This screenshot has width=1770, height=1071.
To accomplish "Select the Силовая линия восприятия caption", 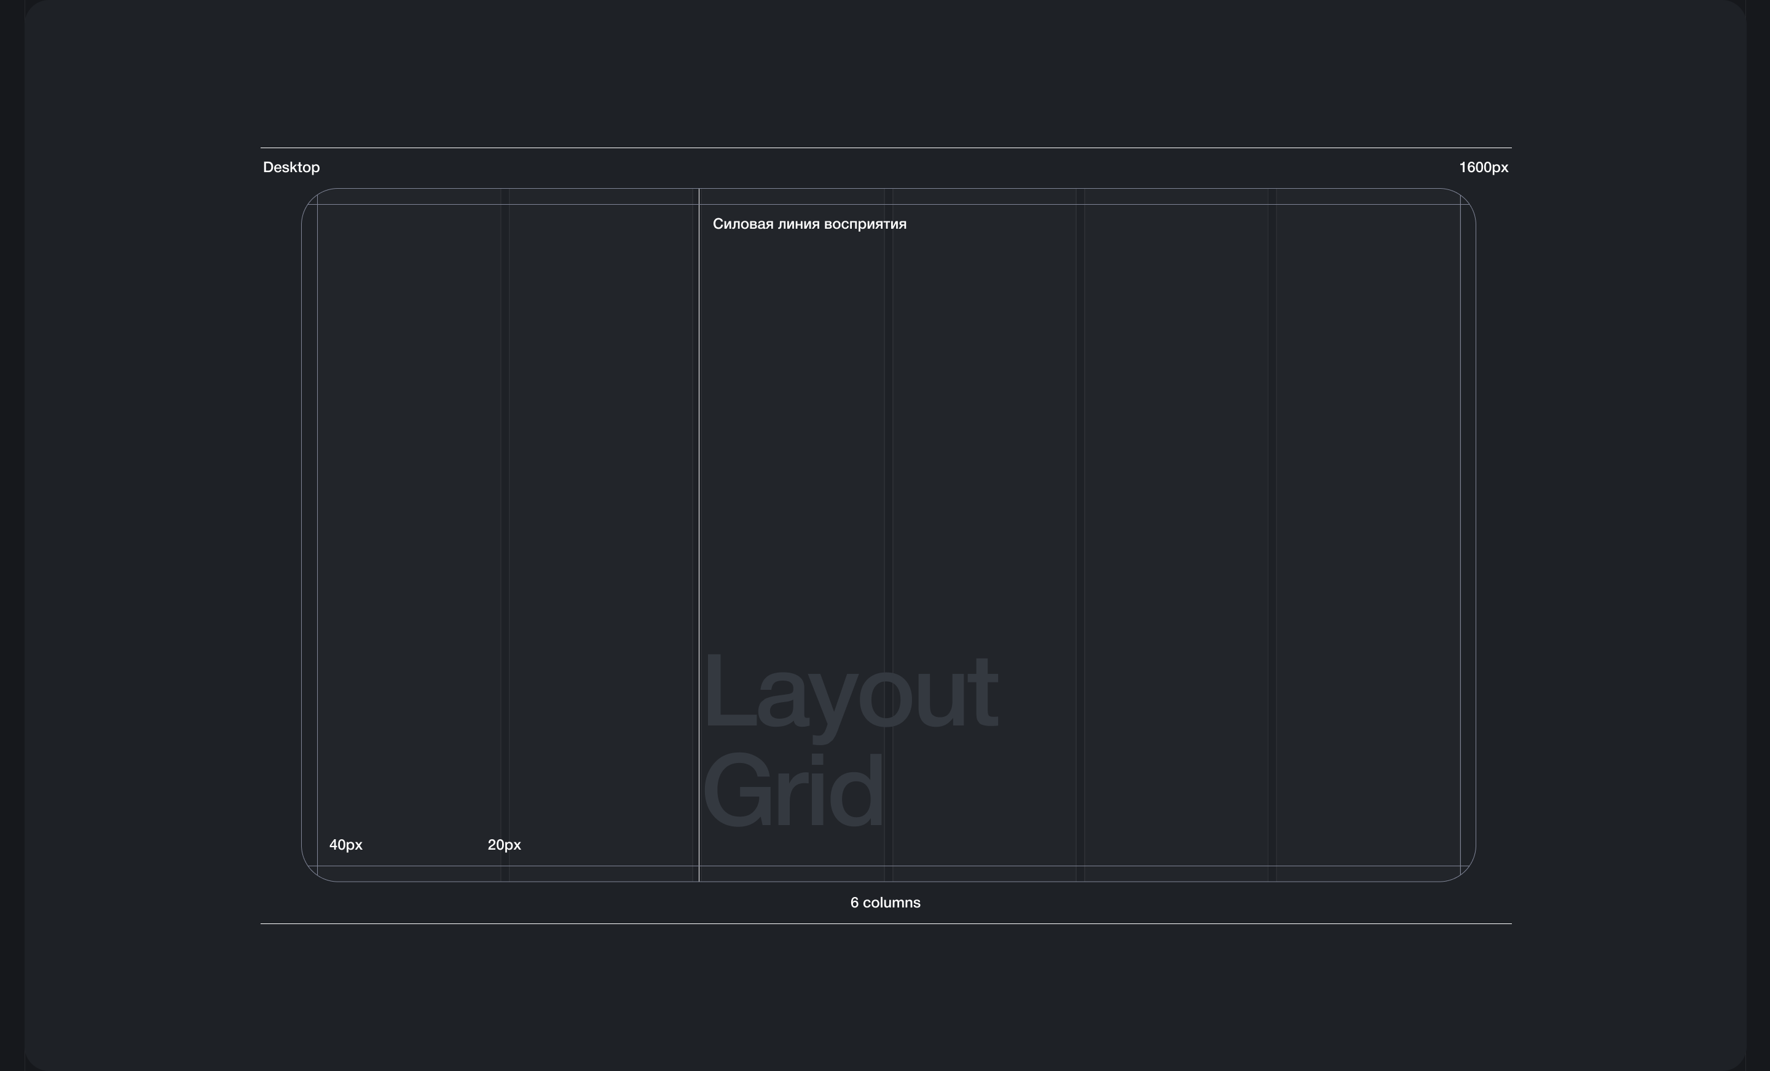I will pyautogui.click(x=809, y=224).
